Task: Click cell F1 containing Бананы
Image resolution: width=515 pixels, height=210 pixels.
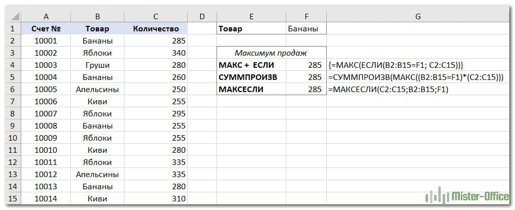Action: pyautogui.click(x=306, y=29)
